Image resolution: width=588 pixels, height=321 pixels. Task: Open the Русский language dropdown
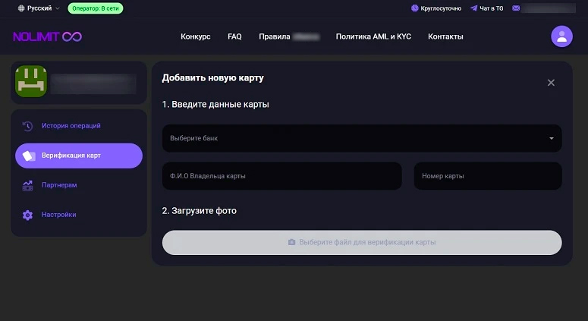point(39,8)
